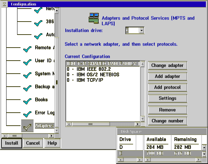Toggle the checkmark next to System
208x164 pixels.
tap(27, 75)
